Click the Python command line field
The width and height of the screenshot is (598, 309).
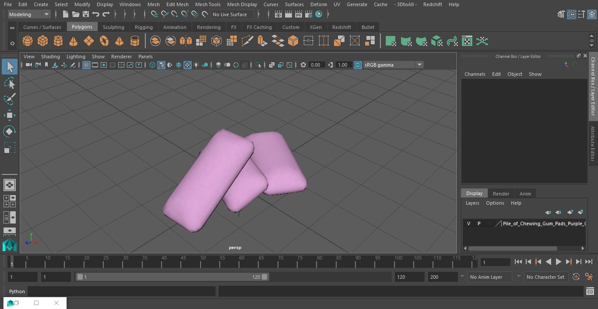122,291
